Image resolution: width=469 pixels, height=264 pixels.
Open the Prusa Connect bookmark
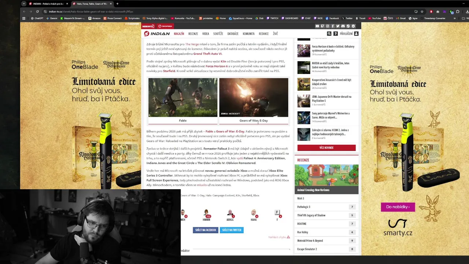click(x=112, y=18)
